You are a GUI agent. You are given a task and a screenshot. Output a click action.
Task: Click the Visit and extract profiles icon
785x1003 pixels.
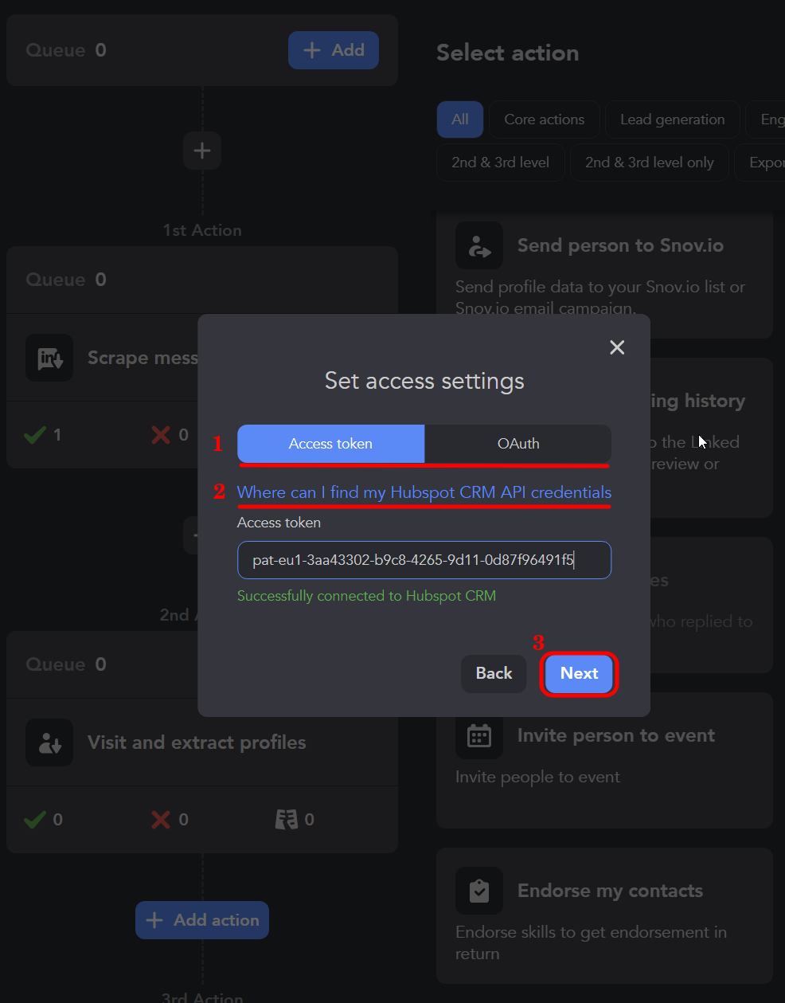click(49, 742)
